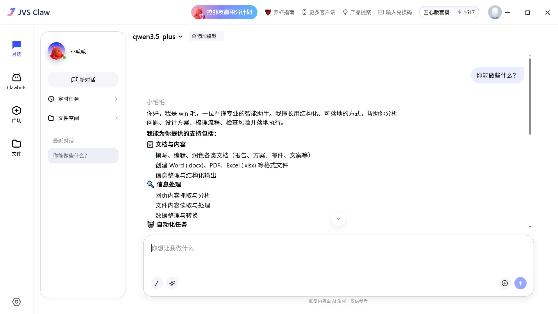Image resolution: width=558 pixels, height=314 pixels.
Task: Click the 小毛毛 name in the sidebar card
Action: (78, 52)
